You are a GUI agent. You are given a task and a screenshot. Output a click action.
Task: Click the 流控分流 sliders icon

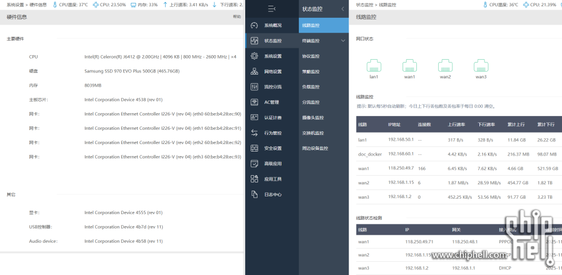click(255, 87)
